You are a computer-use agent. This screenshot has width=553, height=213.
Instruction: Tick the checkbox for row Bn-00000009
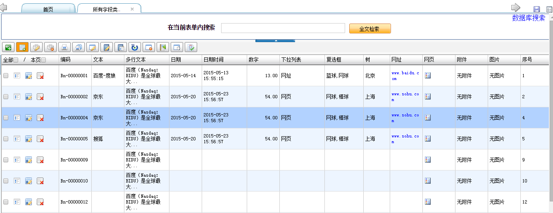pos(6,160)
